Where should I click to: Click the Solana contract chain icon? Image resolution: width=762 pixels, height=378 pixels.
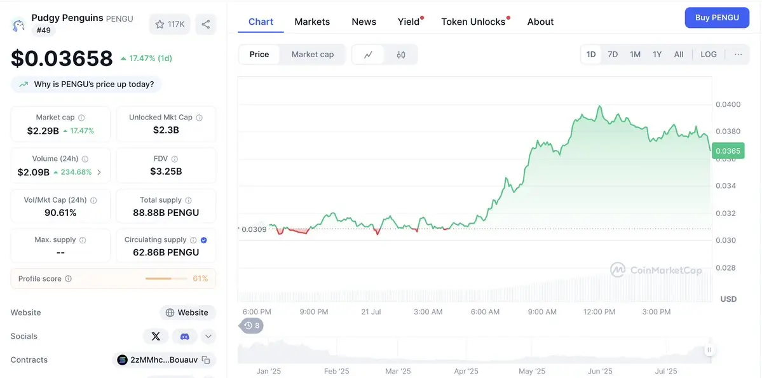122,360
